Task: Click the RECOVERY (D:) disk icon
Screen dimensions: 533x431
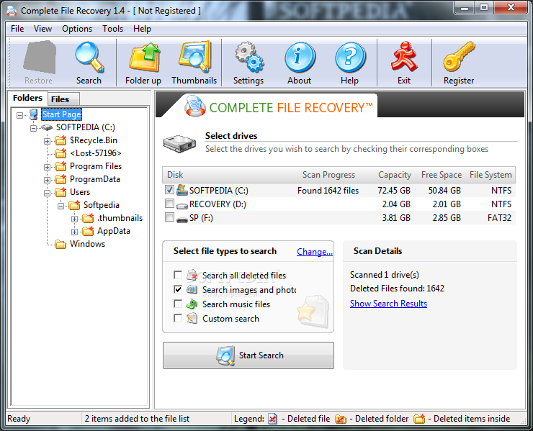Action: 182,205
